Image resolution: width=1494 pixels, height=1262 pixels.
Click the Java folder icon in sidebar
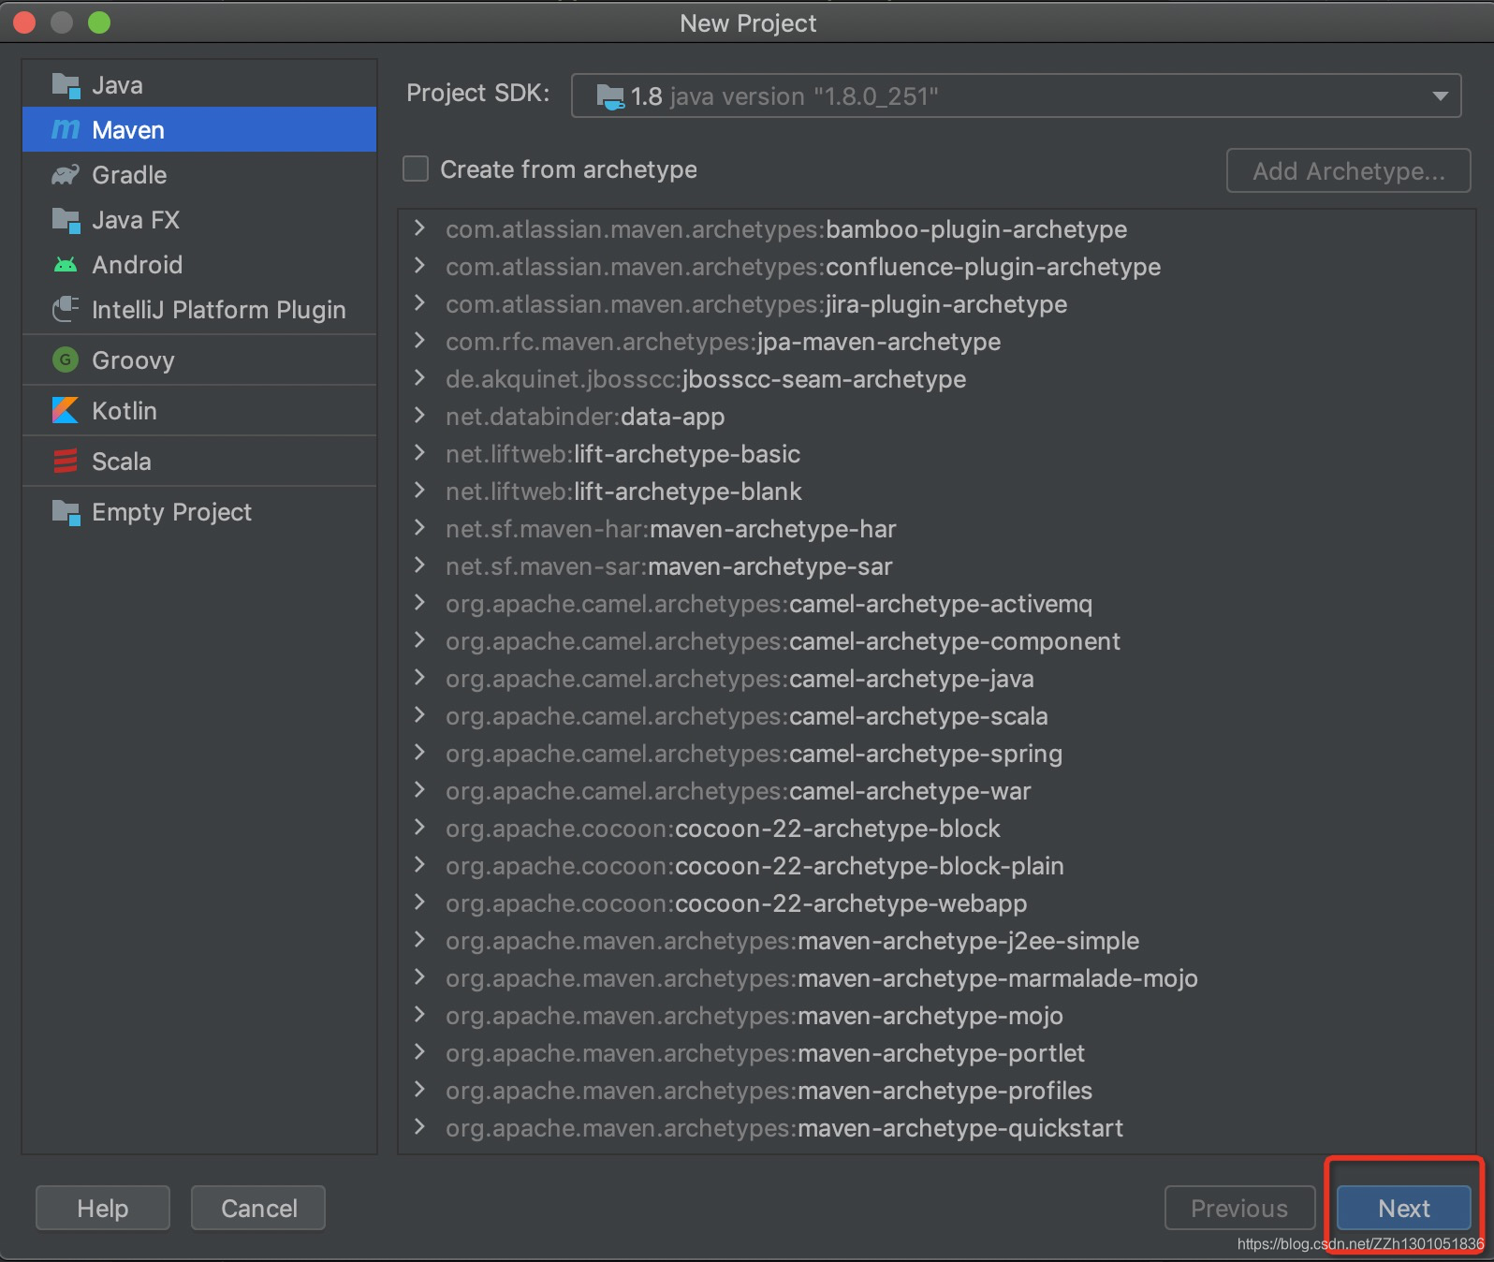[x=66, y=85]
